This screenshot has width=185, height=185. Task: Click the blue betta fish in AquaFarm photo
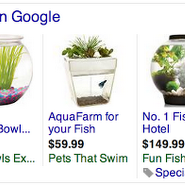(x=102, y=83)
